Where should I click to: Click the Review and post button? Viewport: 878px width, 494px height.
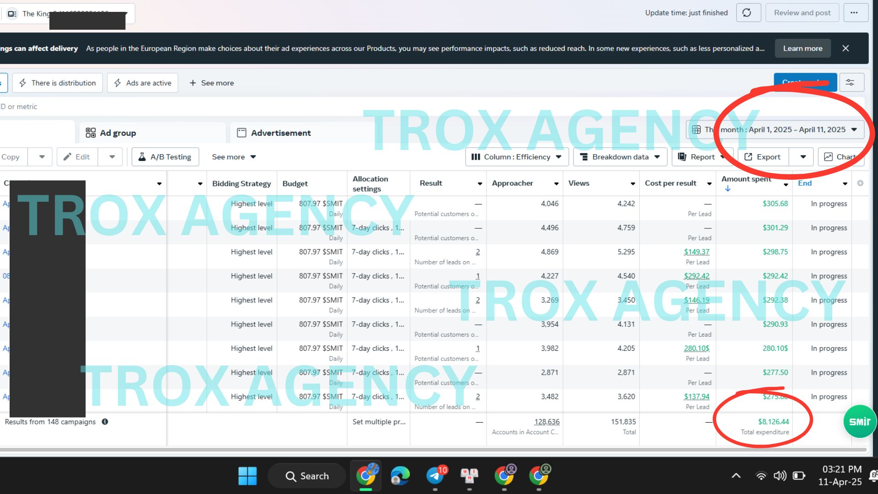[802, 13]
